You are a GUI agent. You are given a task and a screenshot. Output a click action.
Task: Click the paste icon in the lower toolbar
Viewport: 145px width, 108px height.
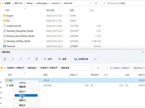point(13,59)
